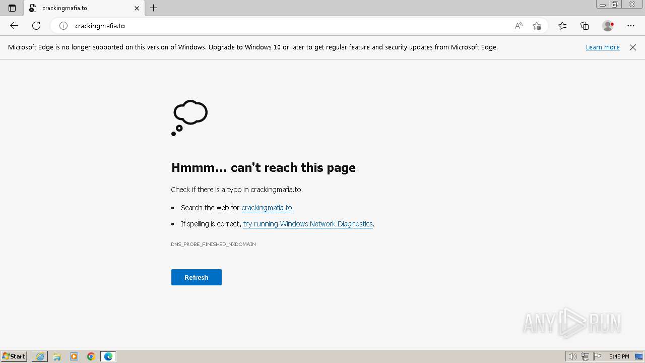Select the crackingmafia.to tab

point(84,8)
